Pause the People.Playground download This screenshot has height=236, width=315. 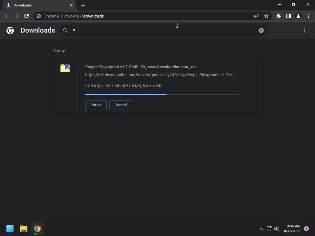click(x=96, y=105)
